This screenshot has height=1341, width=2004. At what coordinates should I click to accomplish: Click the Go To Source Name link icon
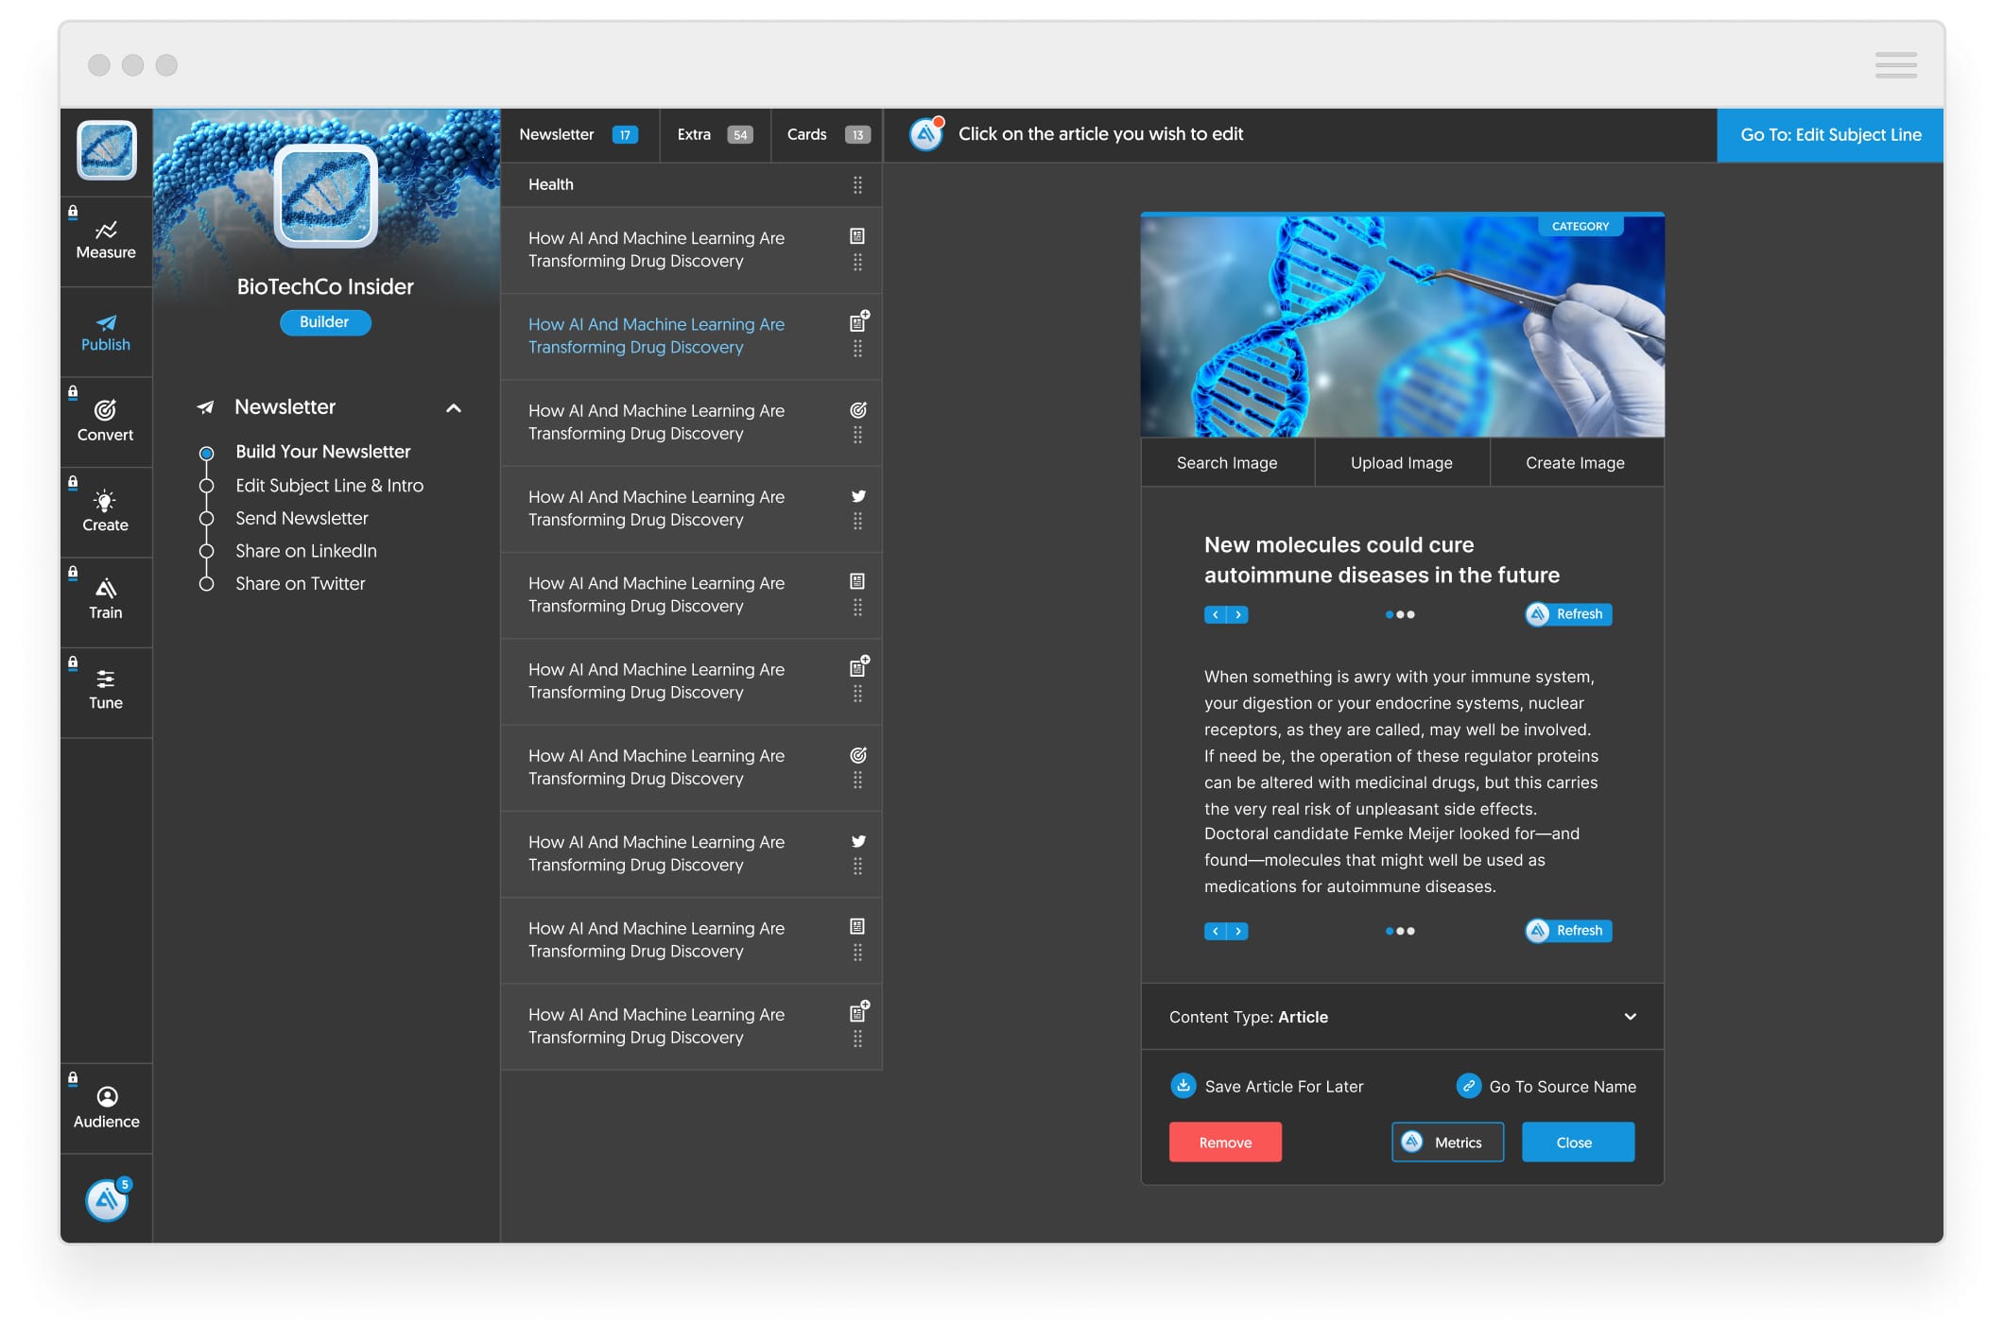1468,1086
